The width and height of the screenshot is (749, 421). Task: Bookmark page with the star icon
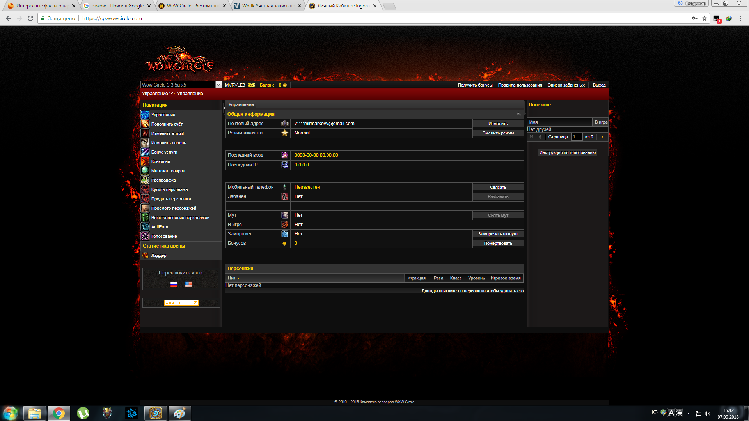(x=705, y=18)
